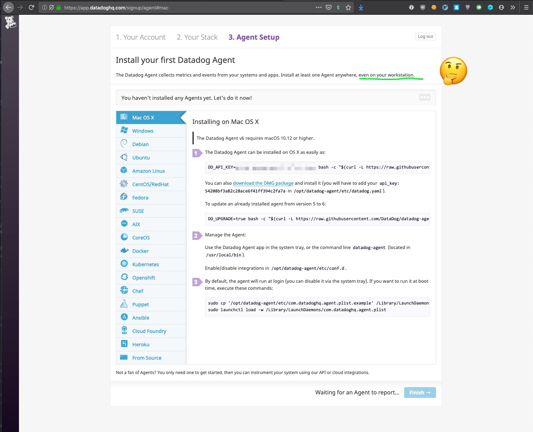This screenshot has width=533, height=432.
Task: Click the sudo launchctl command block
Action: click(317, 307)
